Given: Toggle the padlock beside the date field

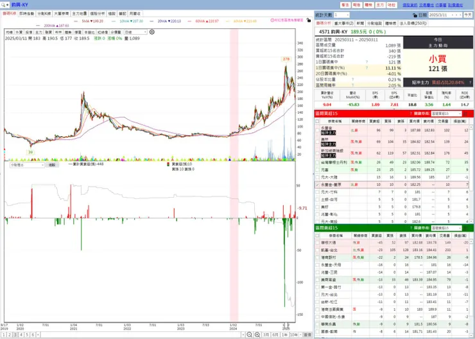Looking at the screenshot, I should pos(415,15).
